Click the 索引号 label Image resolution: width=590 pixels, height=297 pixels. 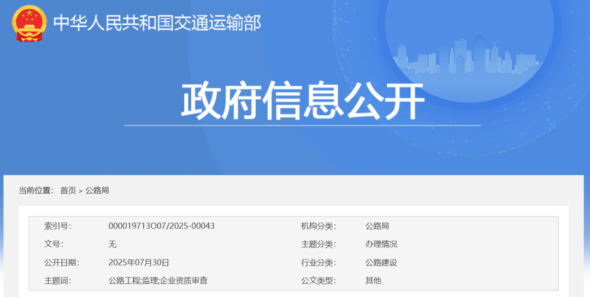pos(57,226)
